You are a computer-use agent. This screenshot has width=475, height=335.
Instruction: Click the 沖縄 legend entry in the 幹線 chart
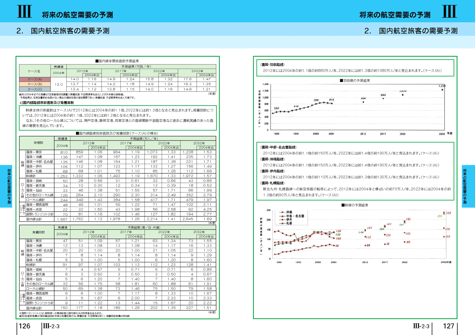click(286, 212)
